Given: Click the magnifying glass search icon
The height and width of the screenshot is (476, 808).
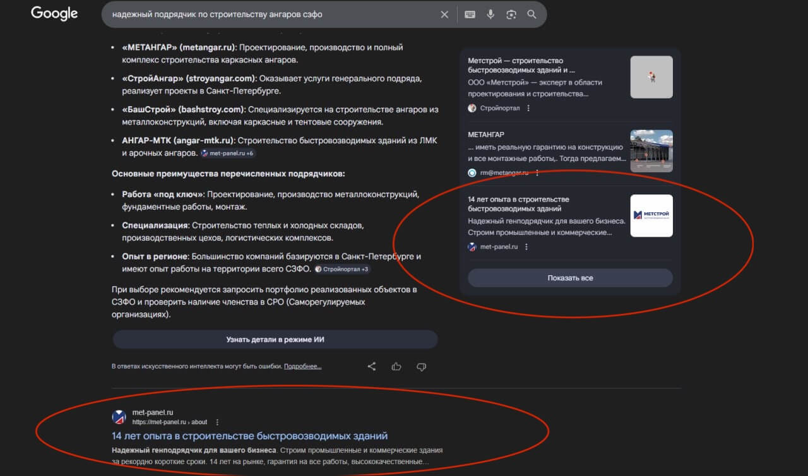Looking at the screenshot, I should click(x=531, y=14).
